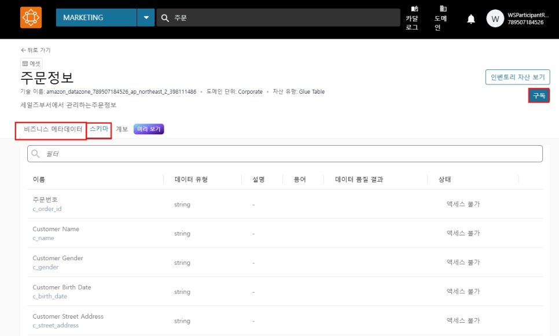Click the Customer Street Address row label

pos(68,316)
